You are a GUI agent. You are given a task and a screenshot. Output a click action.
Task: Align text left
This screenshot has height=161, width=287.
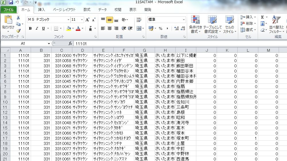(103, 28)
